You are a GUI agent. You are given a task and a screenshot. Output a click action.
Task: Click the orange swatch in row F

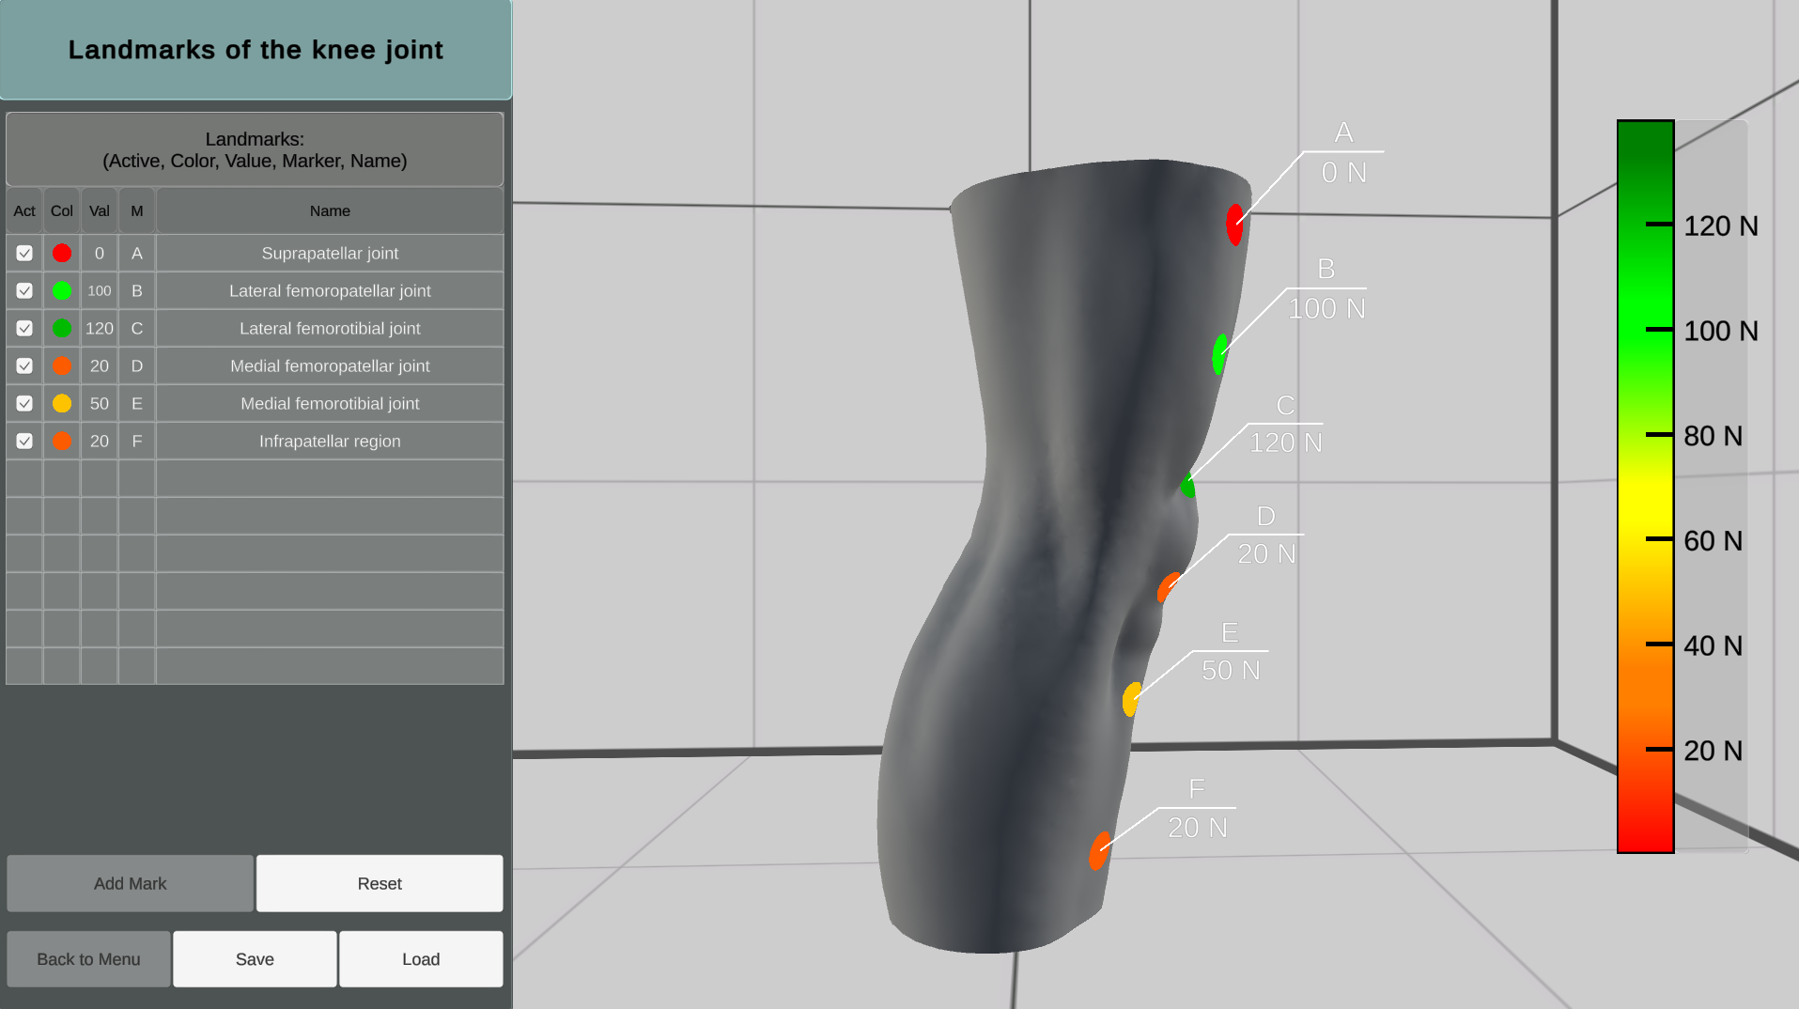coord(62,442)
